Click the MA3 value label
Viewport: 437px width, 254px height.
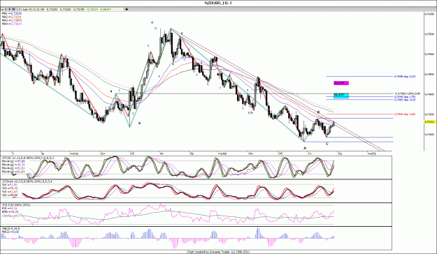12,21
